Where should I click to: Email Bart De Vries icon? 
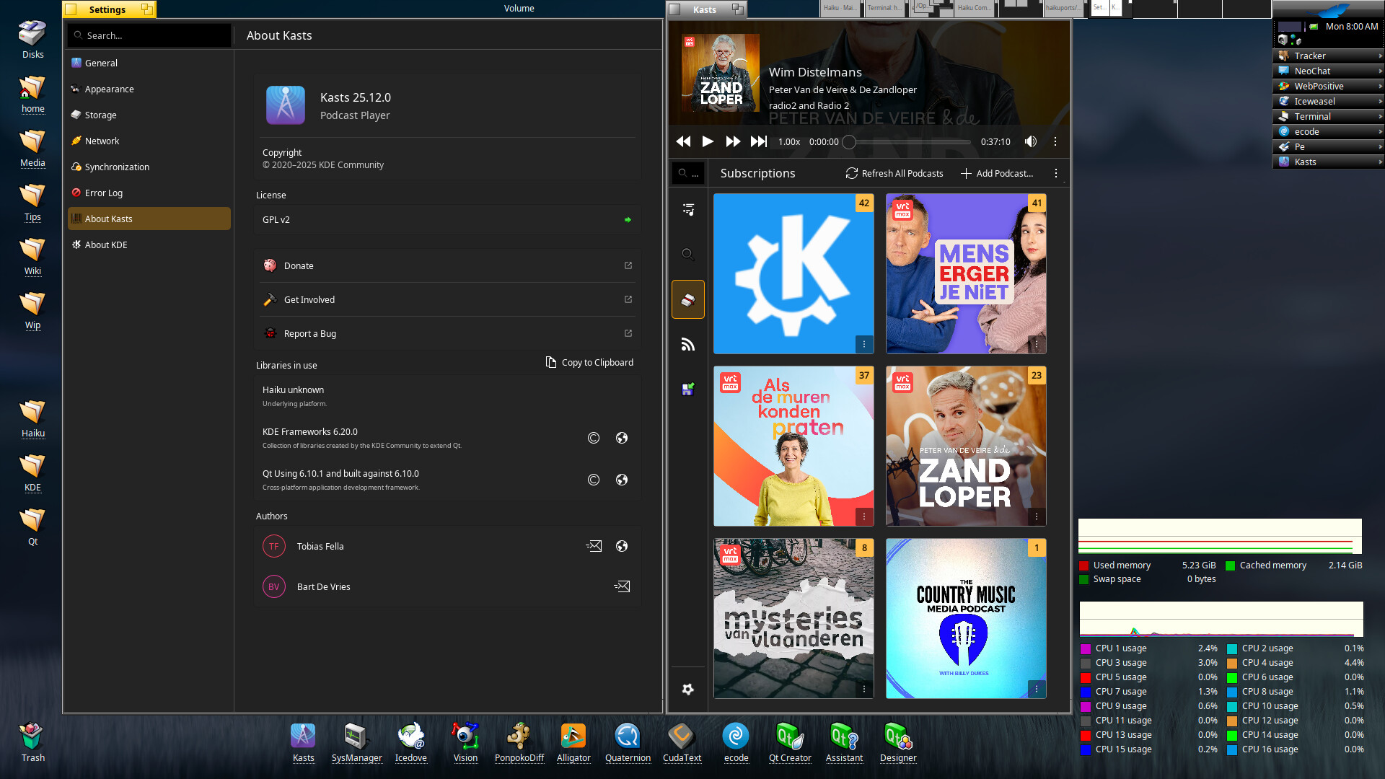tap(622, 586)
